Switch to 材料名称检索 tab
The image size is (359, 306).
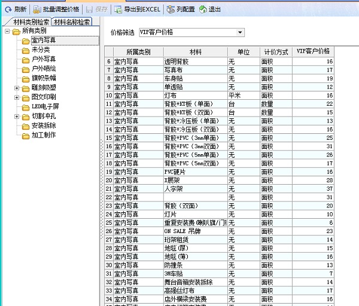72,22
